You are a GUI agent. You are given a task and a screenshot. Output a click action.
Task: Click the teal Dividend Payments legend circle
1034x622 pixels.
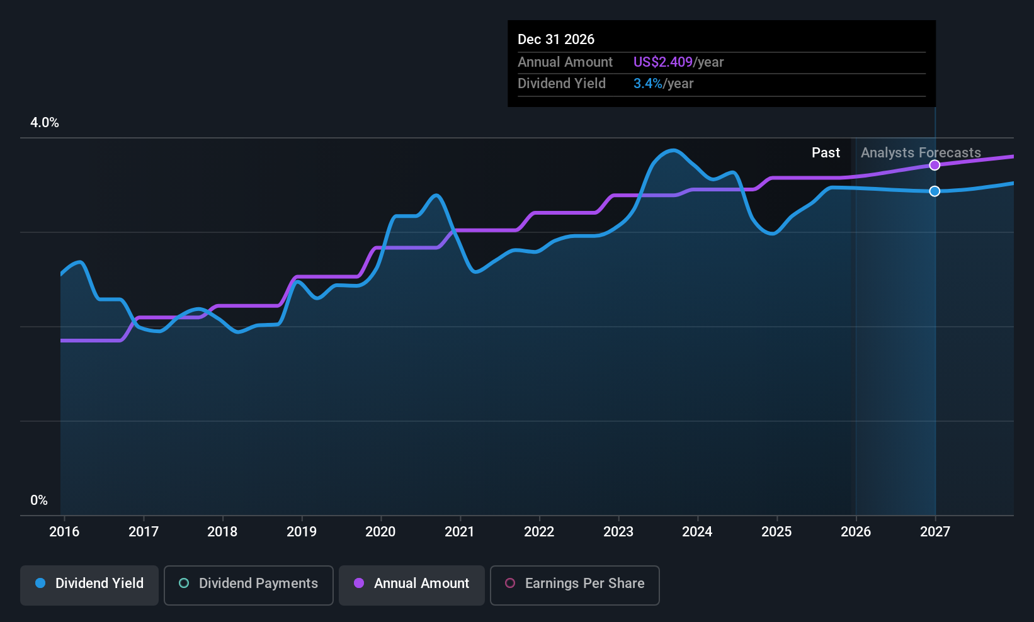183,584
